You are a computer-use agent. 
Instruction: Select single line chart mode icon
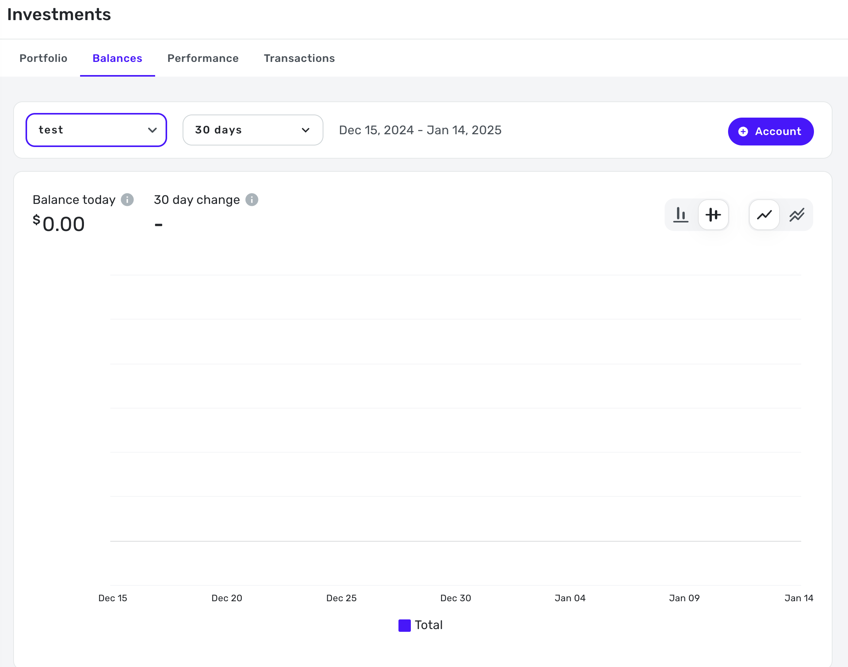(764, 215)
